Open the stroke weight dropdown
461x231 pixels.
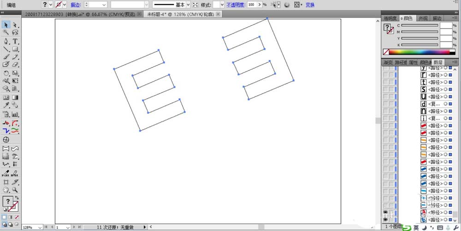pos(104,5)
